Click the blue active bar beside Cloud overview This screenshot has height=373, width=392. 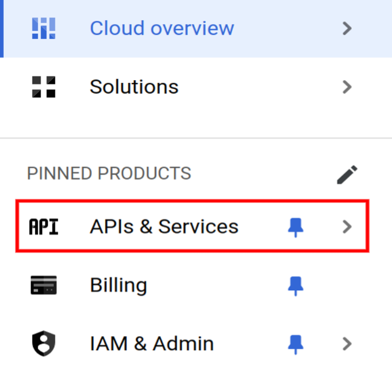click(2, 28)
